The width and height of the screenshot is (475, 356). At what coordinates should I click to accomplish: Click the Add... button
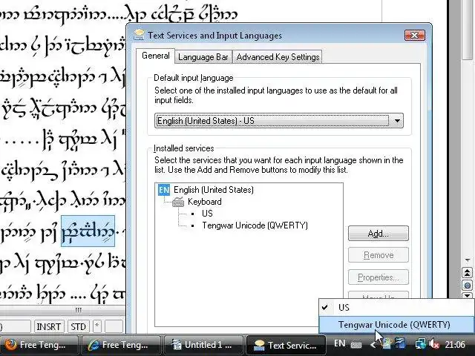(x=378, y=234)
